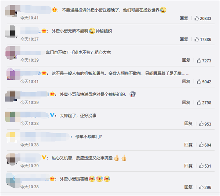This screenshot has height=196, width=220.
Task: Like the comment showing 2798 likes
Action: point(199,103)
